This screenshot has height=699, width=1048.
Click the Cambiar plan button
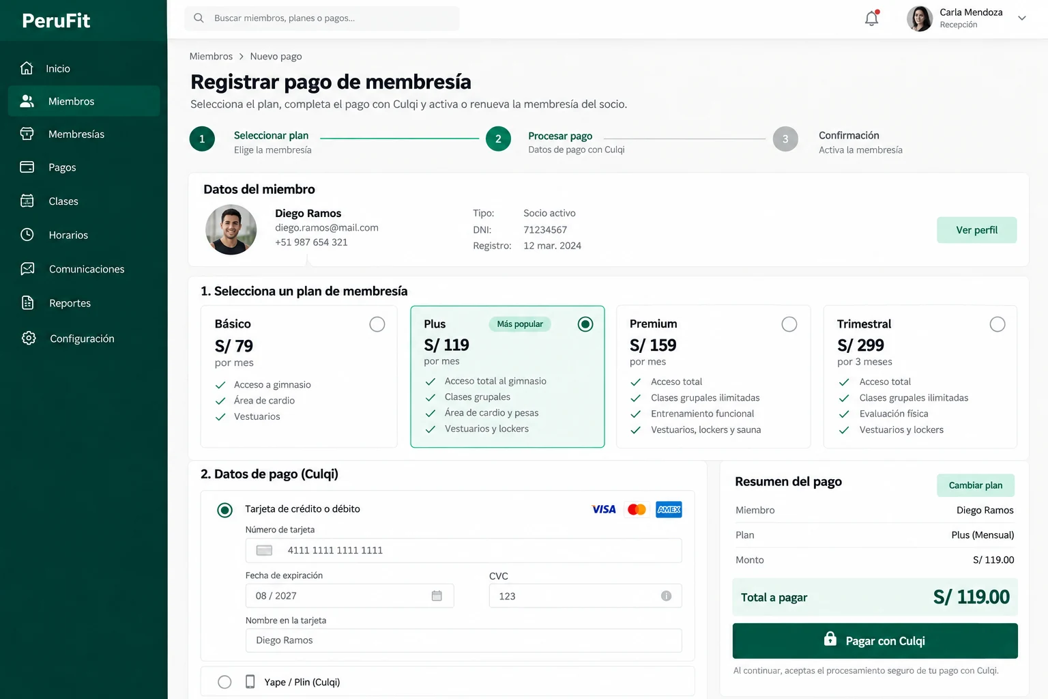click(975, 485)
